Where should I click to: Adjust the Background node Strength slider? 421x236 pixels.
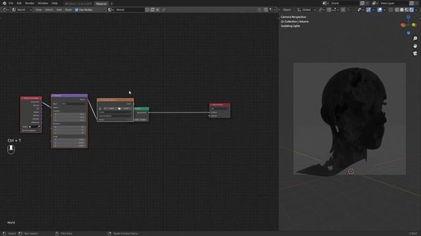pos(141,119)
